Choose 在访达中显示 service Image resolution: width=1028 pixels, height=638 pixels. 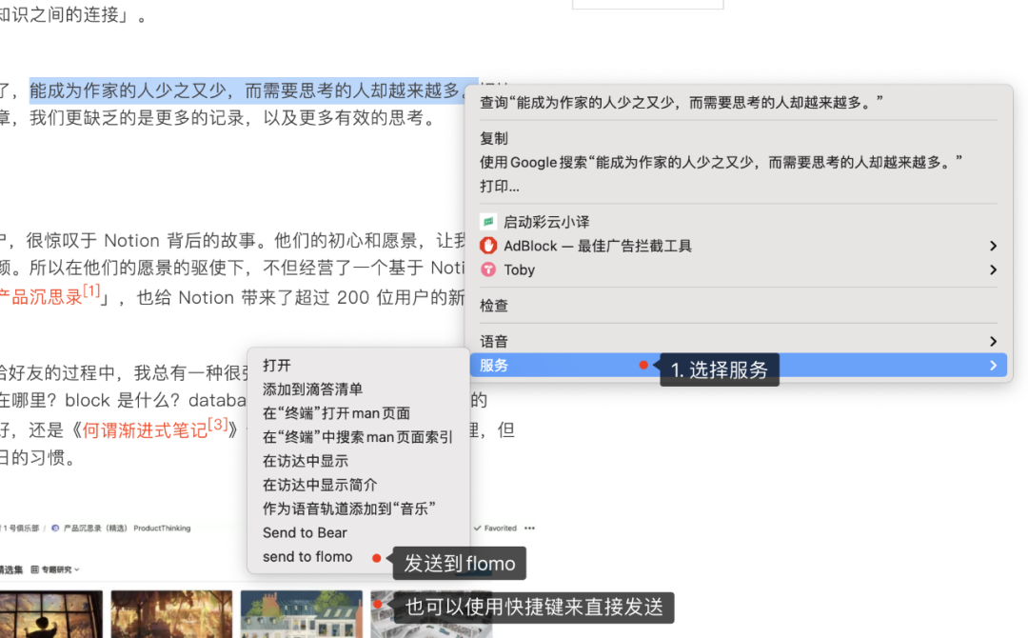tap(358, 461)
